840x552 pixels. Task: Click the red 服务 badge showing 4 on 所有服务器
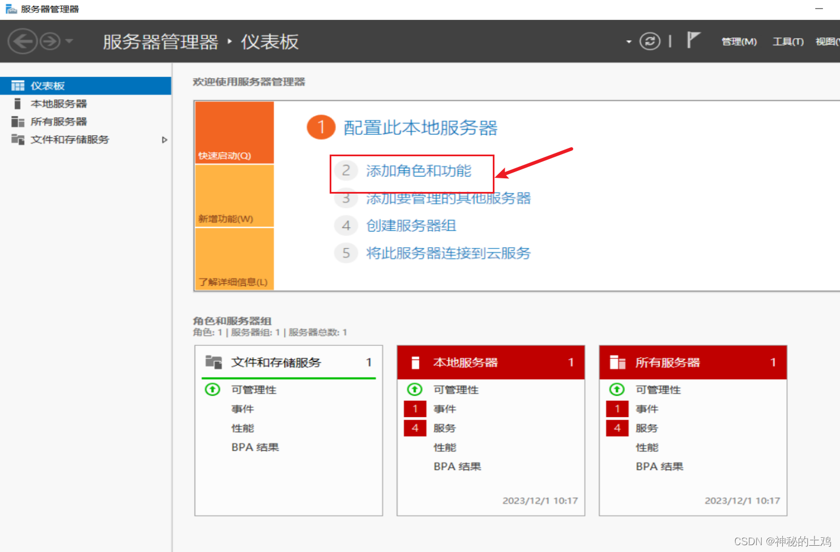pyautogui.click(x=617, y=428)
